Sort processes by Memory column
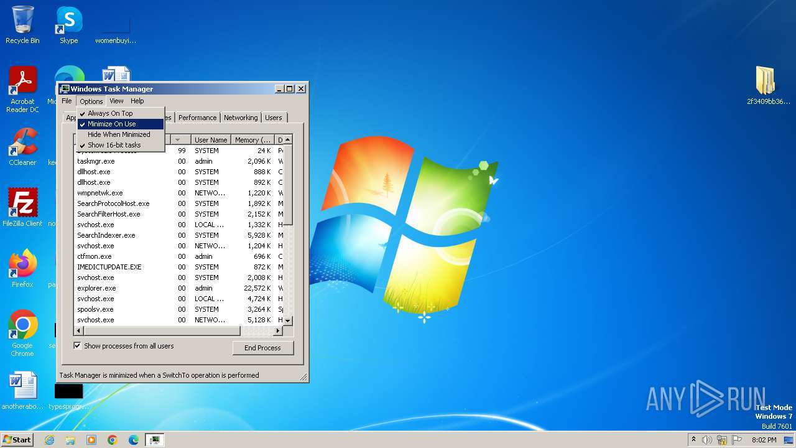Screen dimensions: 796x448 coord(253,140)
